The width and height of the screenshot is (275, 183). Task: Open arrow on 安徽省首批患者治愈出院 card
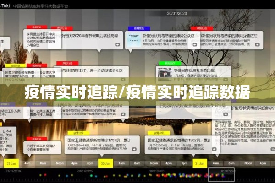pyautogui.click(x=225, y=79)
